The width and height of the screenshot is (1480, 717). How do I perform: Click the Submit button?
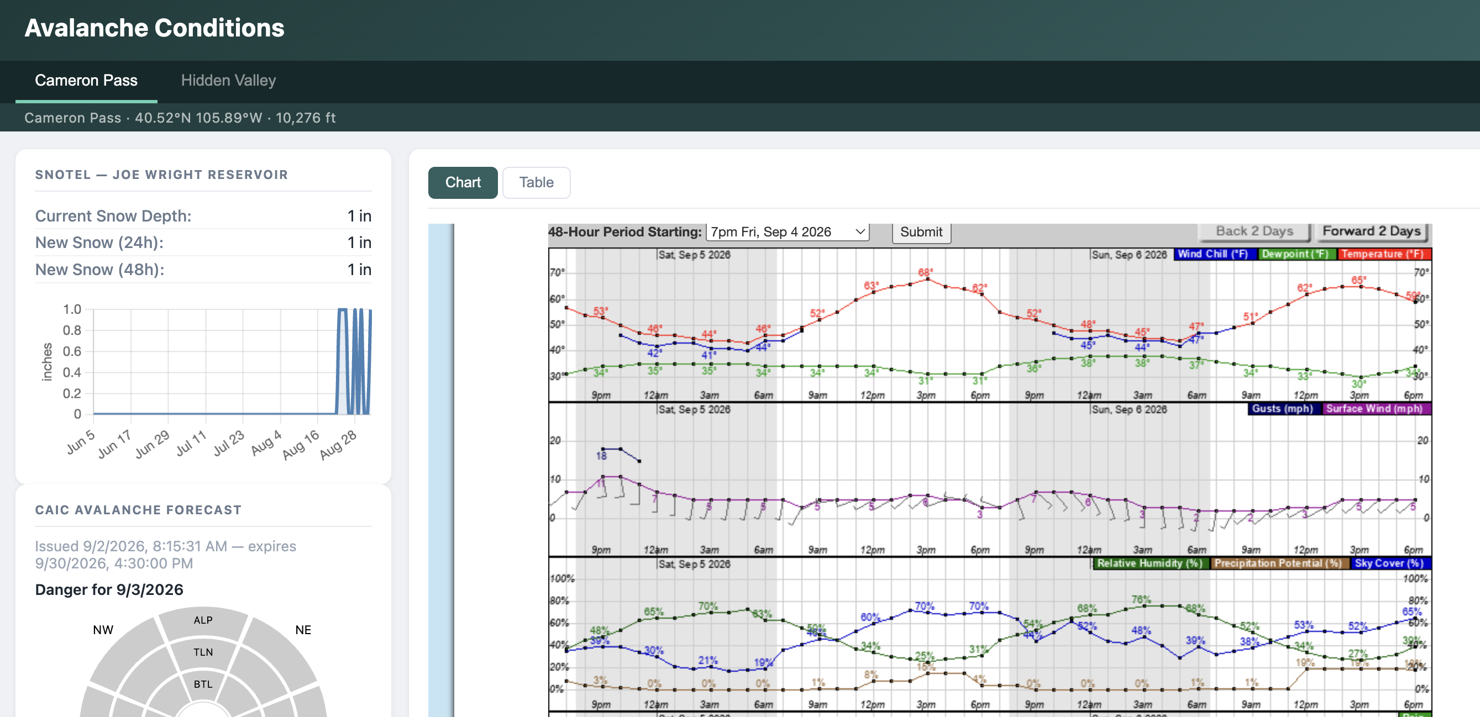(921, 232)
